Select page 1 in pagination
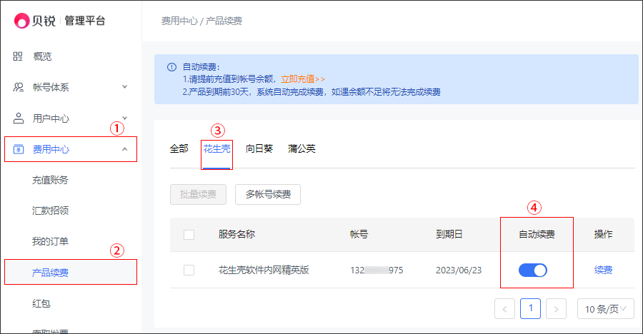643x334 pixels. (x=531, y=308)
